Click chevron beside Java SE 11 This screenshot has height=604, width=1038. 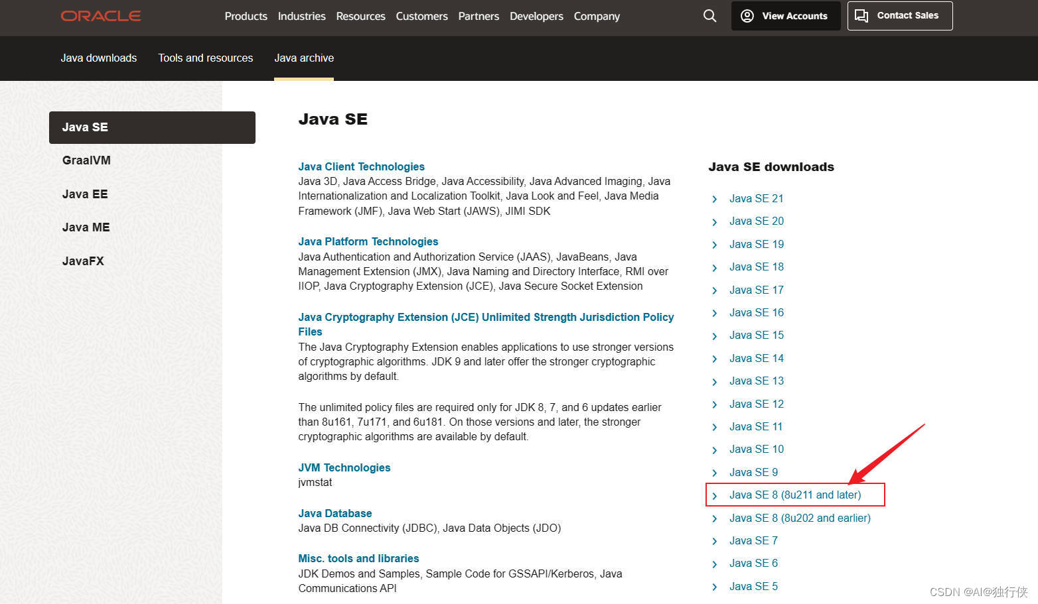click(714, 427)
